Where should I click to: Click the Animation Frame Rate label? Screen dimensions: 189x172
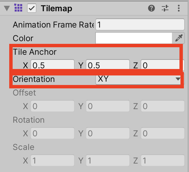pyautogui.click(x=54, y=24)
